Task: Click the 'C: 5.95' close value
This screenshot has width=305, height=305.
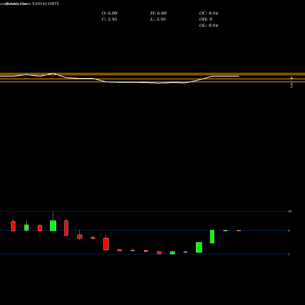Action: click(109, 20)
